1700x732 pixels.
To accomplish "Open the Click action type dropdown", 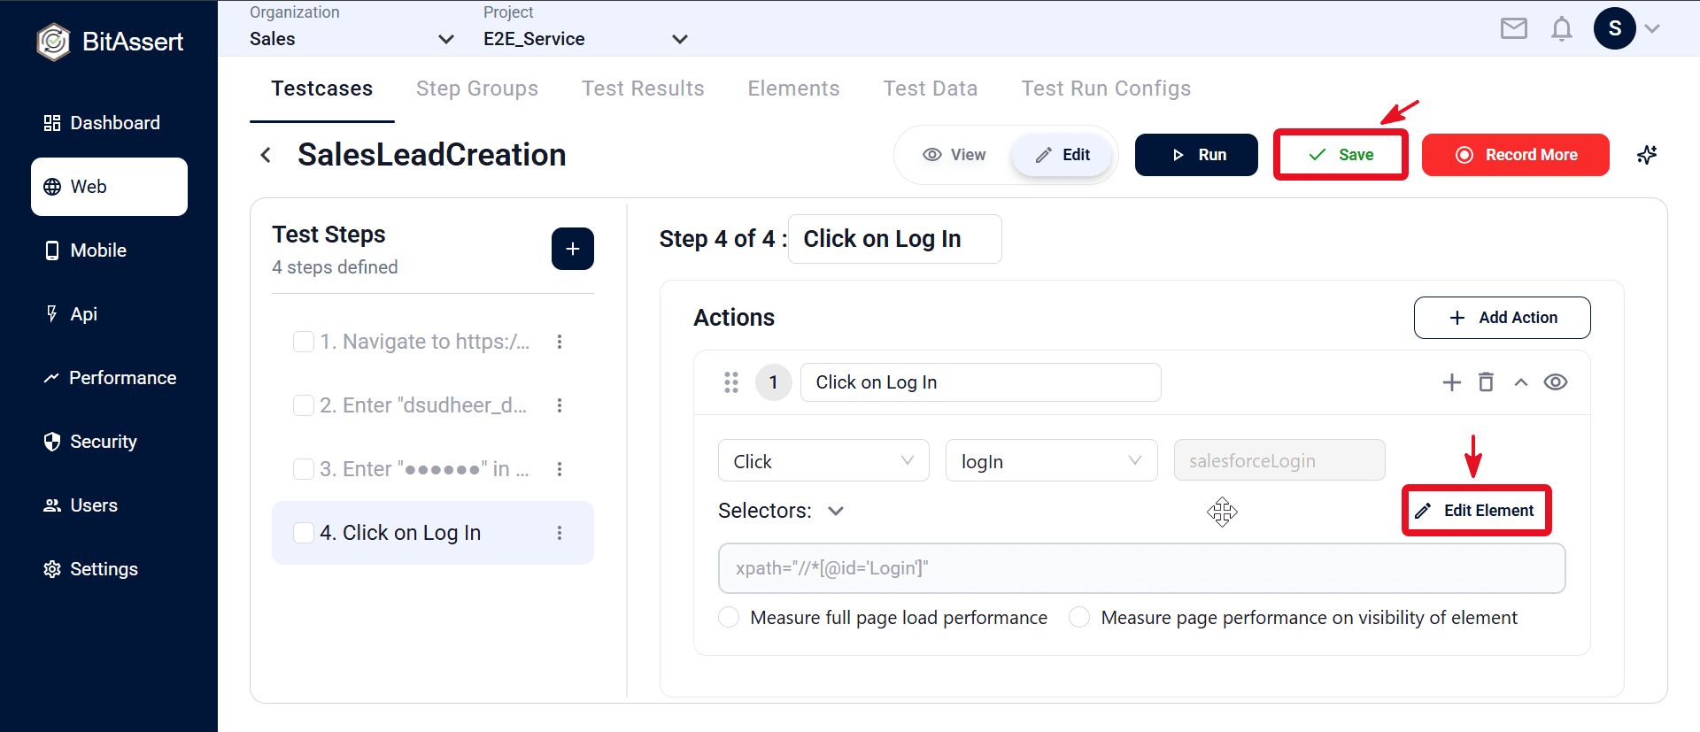I will (823, 460).
